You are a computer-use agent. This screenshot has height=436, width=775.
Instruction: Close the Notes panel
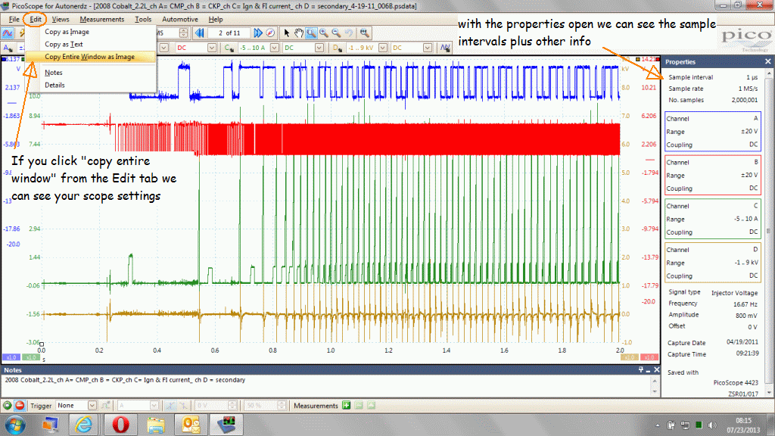[657, 369]
